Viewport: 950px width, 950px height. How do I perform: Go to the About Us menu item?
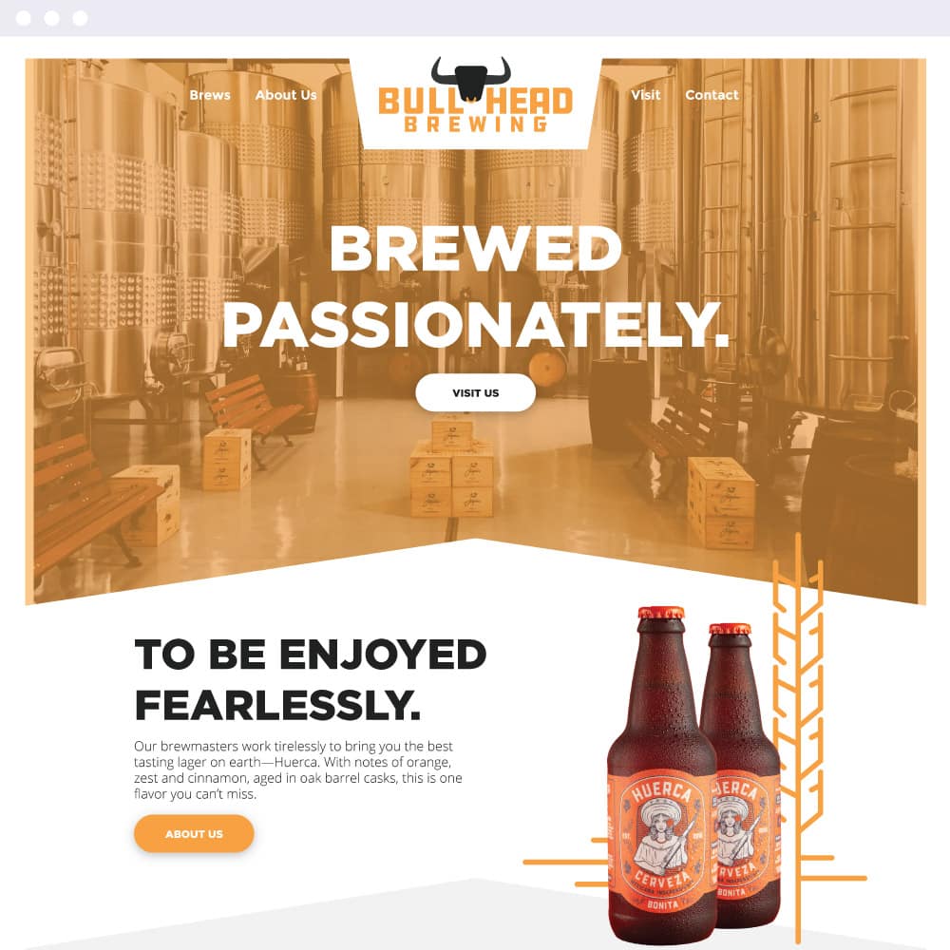pyautogui.click(x=285, y=95)
